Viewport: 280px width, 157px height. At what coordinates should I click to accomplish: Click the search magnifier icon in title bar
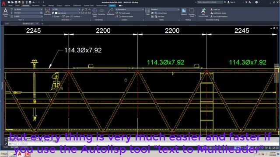[x=225, y=2]
